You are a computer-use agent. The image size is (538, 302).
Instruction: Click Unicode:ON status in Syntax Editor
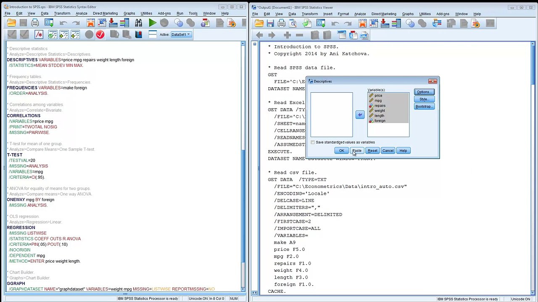click(x=198, y=299)
